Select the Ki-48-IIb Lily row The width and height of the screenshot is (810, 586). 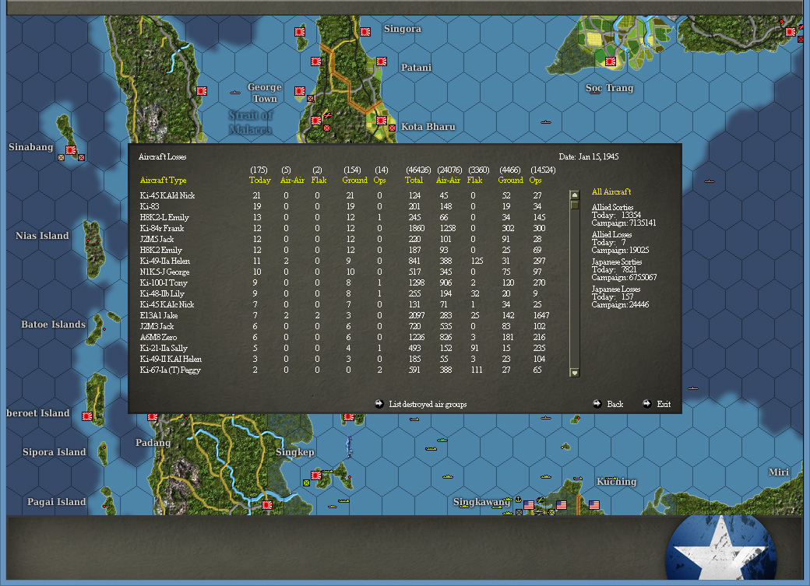(x=346, y=293)
